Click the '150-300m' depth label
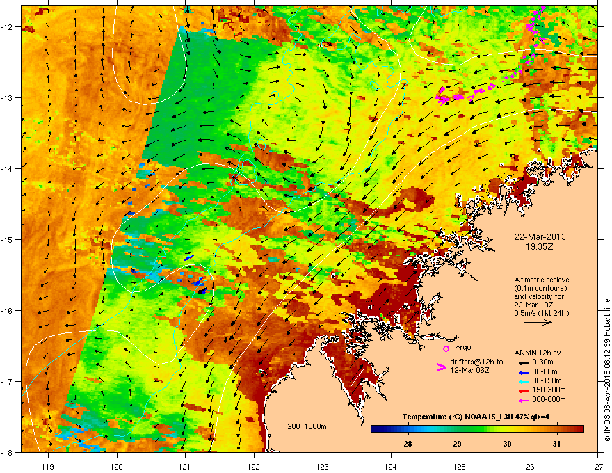The image size is (612, 473). (549, 390)
